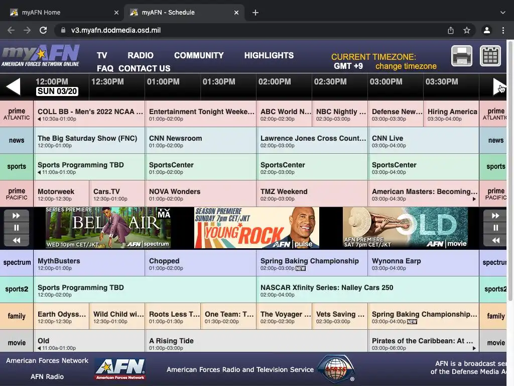The image size is (514, 386).
Task: Open Wynonna Earp listing
Action: [x=424, y=263]
